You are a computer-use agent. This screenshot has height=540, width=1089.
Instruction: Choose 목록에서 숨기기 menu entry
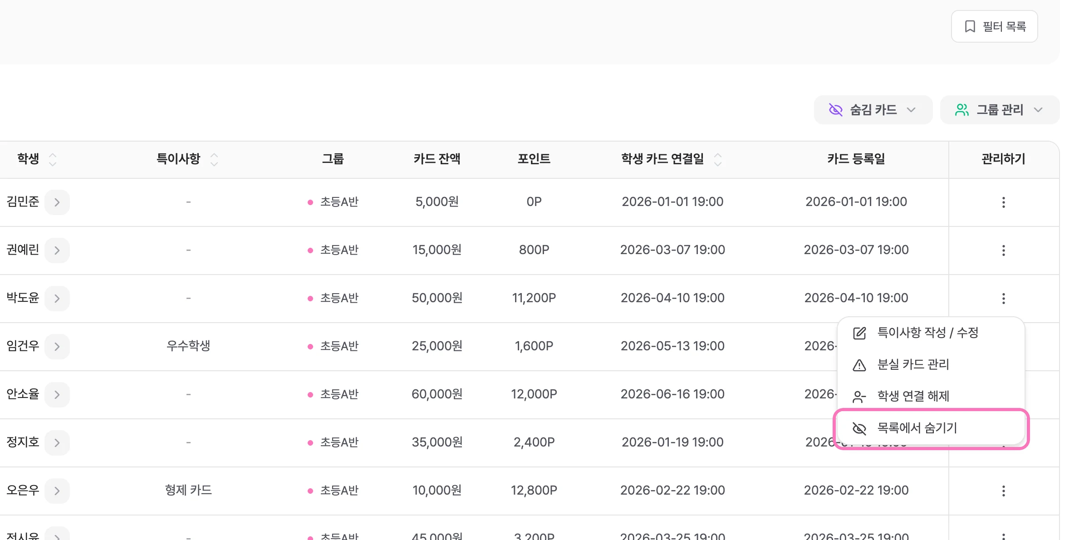931,428
